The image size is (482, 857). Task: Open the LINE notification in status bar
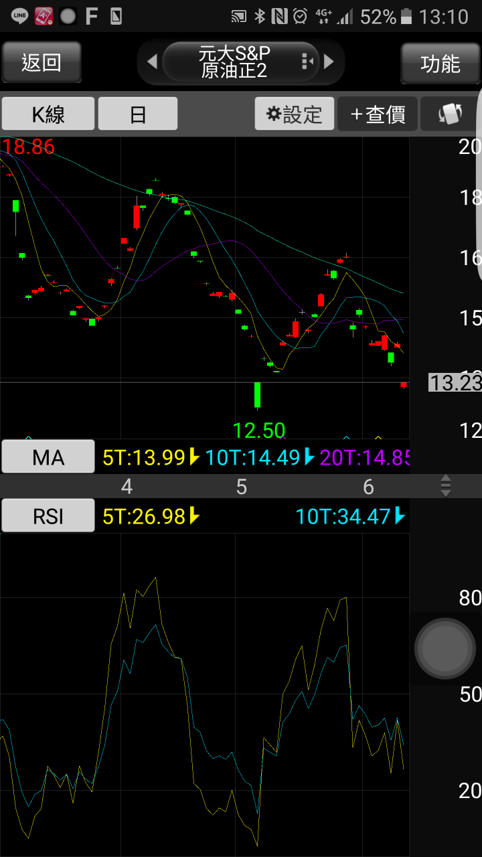(20, 16)
